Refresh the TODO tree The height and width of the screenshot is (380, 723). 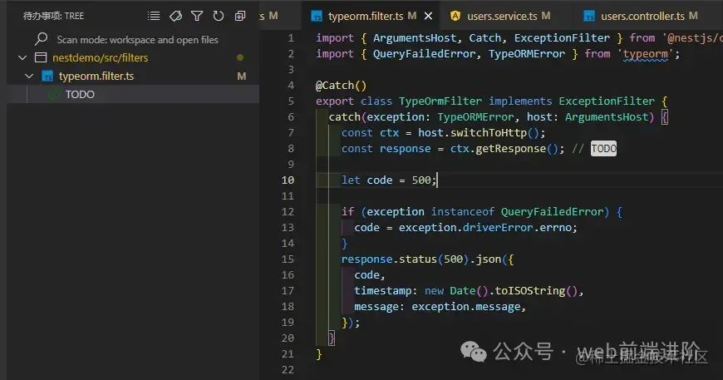pyautogui.click(x=218, y=16)
